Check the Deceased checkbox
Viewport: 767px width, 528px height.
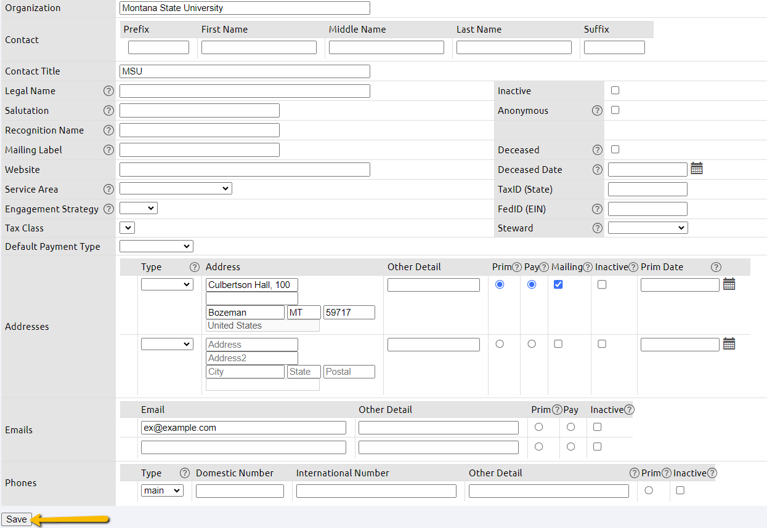click(x=615, y=150)
